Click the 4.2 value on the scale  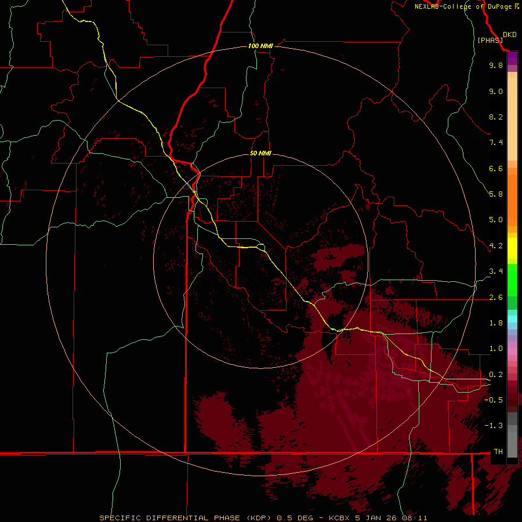496,246
